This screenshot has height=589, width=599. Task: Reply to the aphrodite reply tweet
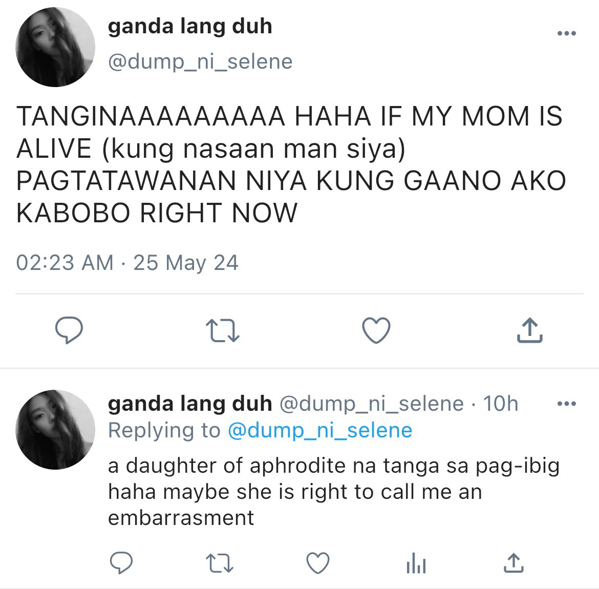point(121,563)
